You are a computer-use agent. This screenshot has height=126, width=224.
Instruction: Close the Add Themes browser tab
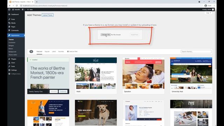coord(33,2)
